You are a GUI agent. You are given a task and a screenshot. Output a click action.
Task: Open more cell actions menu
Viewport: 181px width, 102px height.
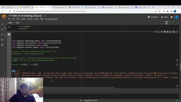177,32
